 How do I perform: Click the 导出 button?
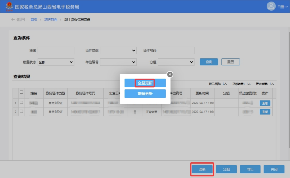pos(250,169)
